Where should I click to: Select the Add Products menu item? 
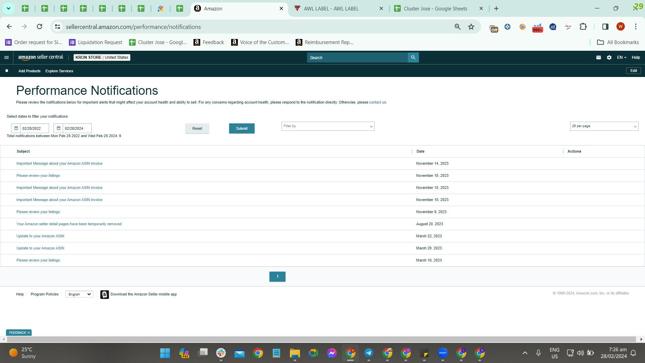click(29, 71)
